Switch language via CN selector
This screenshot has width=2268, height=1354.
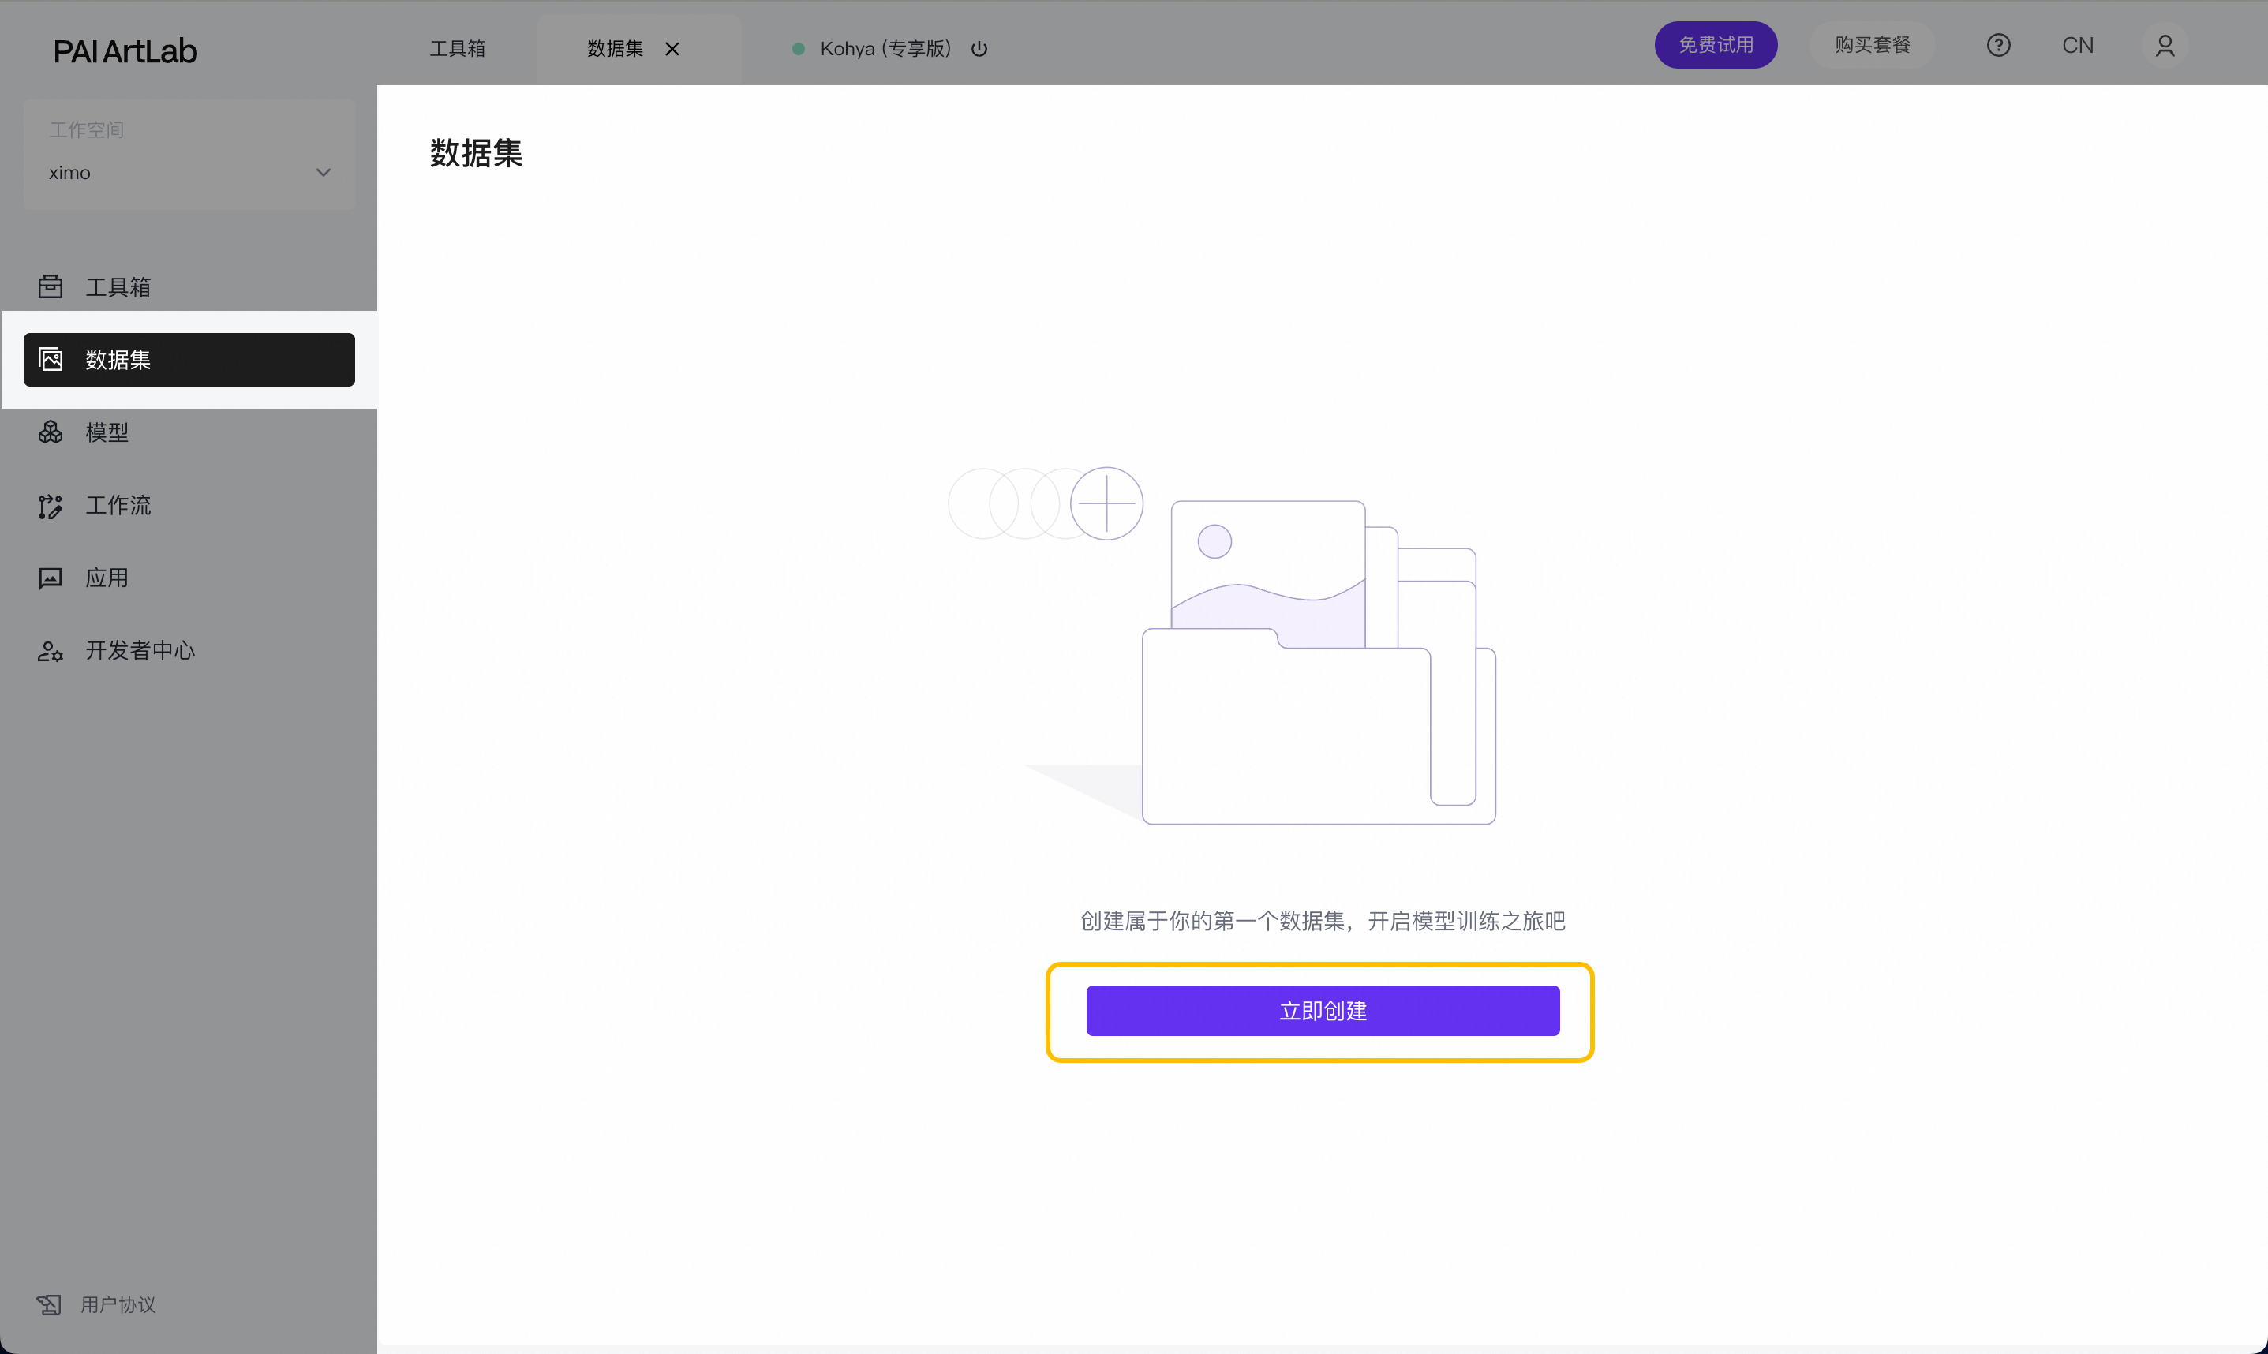pos(2077,46)
